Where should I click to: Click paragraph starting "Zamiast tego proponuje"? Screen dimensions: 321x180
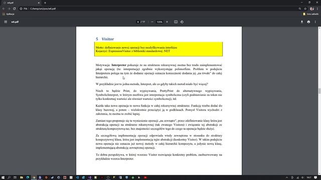click(x=158, y=124)
